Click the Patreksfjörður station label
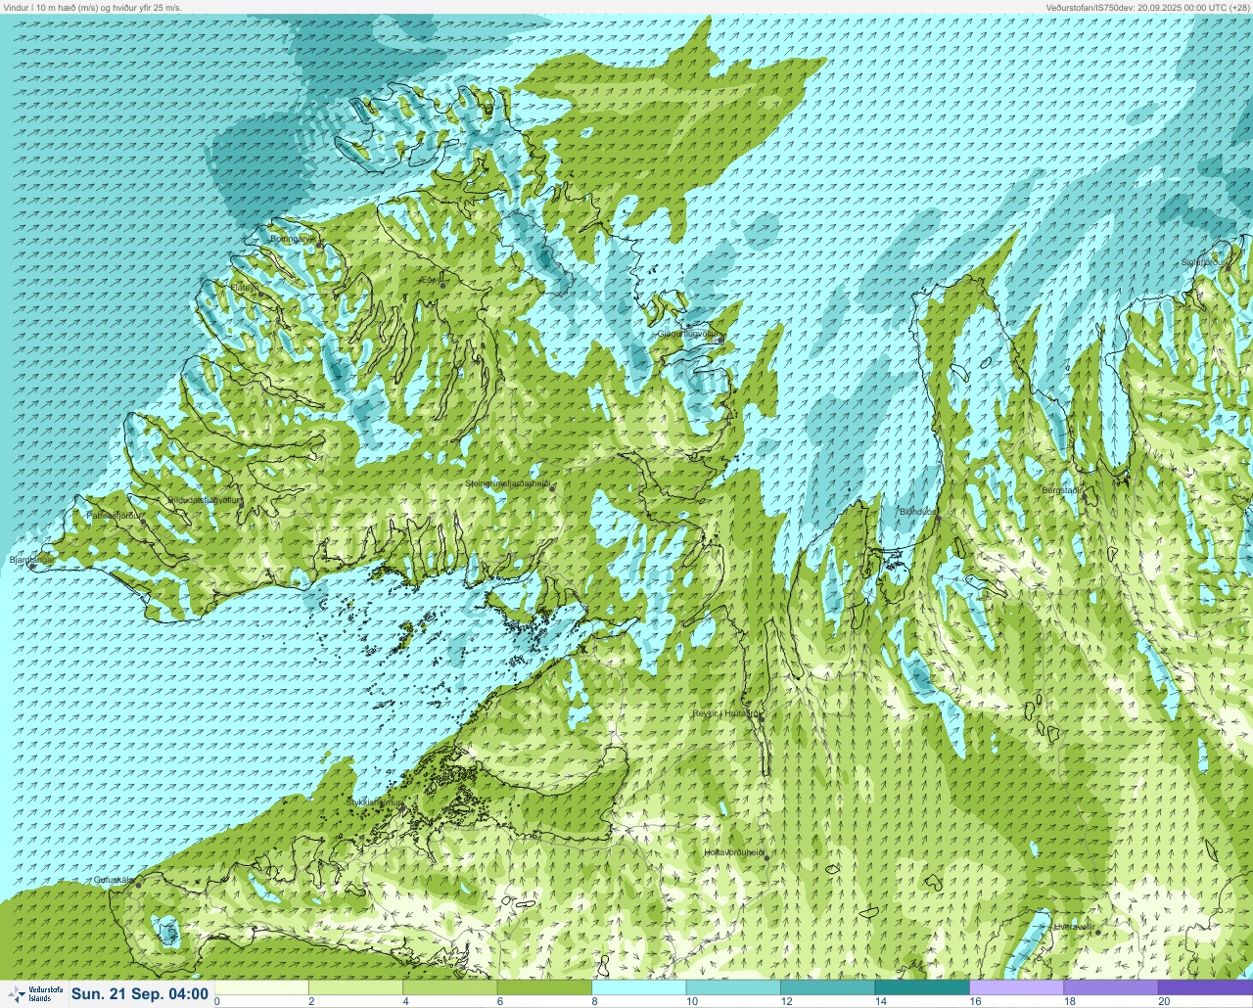Image resolution: width=1253 pixels, height=1008 pixels. pos(115,515)
